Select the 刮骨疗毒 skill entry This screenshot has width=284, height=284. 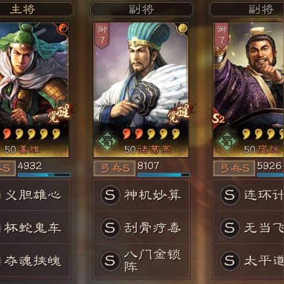pyautogui.click(x=141, y=227)
